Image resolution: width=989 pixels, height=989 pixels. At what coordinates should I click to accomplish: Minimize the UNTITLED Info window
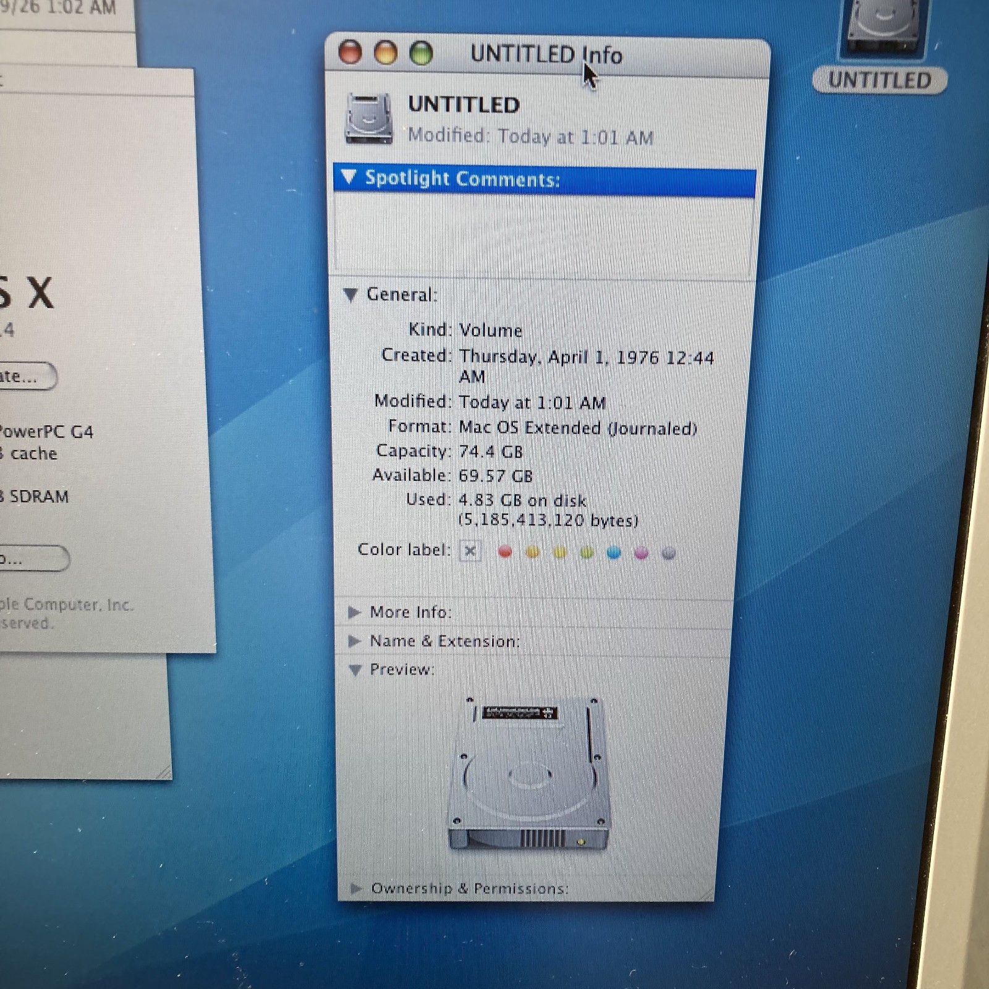click(x=386, y=53)
